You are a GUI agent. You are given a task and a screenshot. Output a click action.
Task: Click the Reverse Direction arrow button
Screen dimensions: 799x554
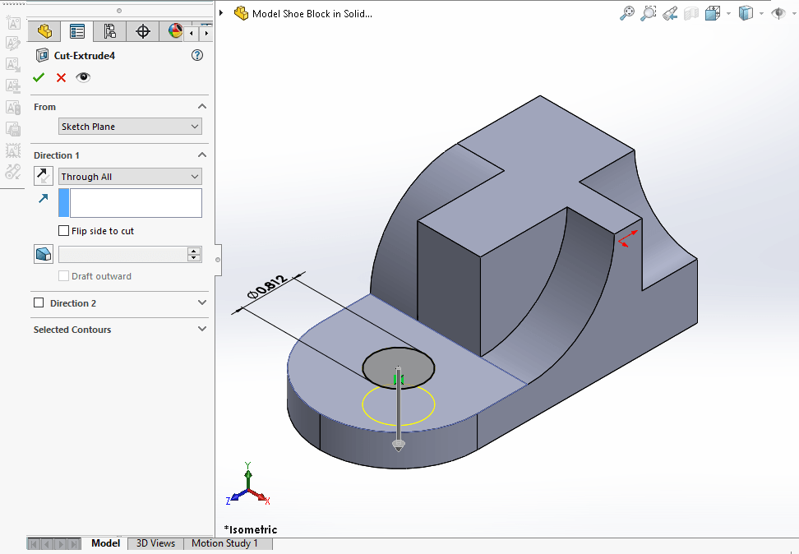point(43,176)
